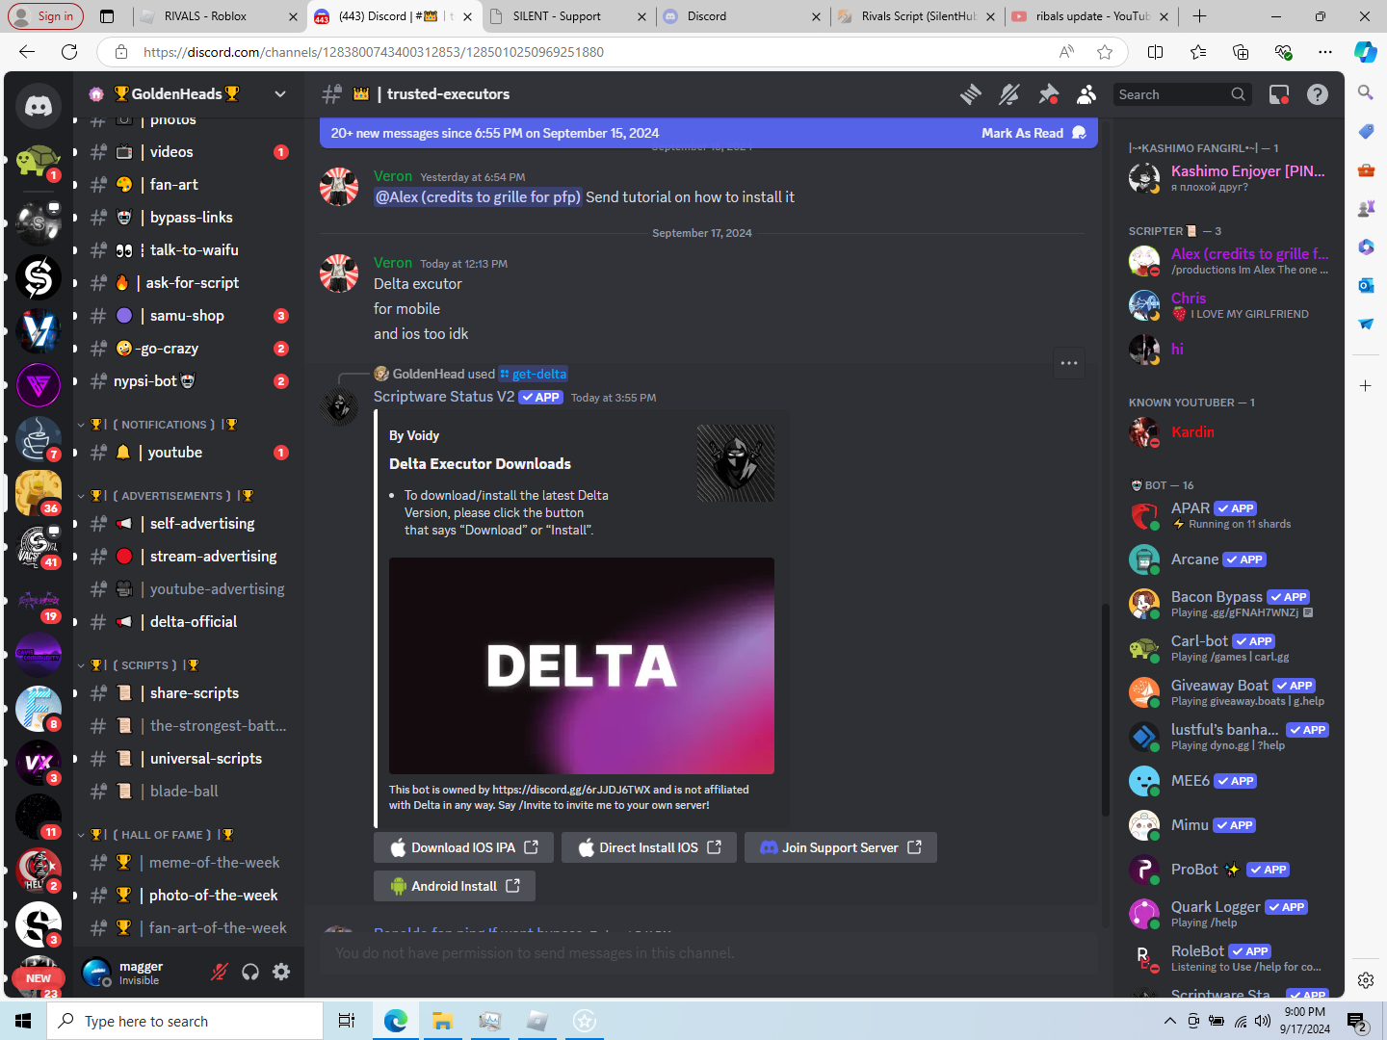Open Task View on taskbar
This screenshot has height=1040, width=1387.
pyautogui.click(x=347, y=1021)
